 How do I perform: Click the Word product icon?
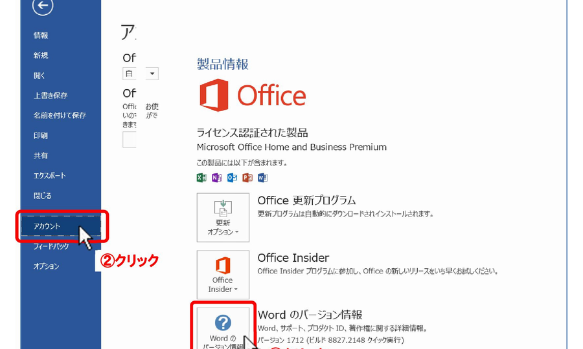coord(262,178)
